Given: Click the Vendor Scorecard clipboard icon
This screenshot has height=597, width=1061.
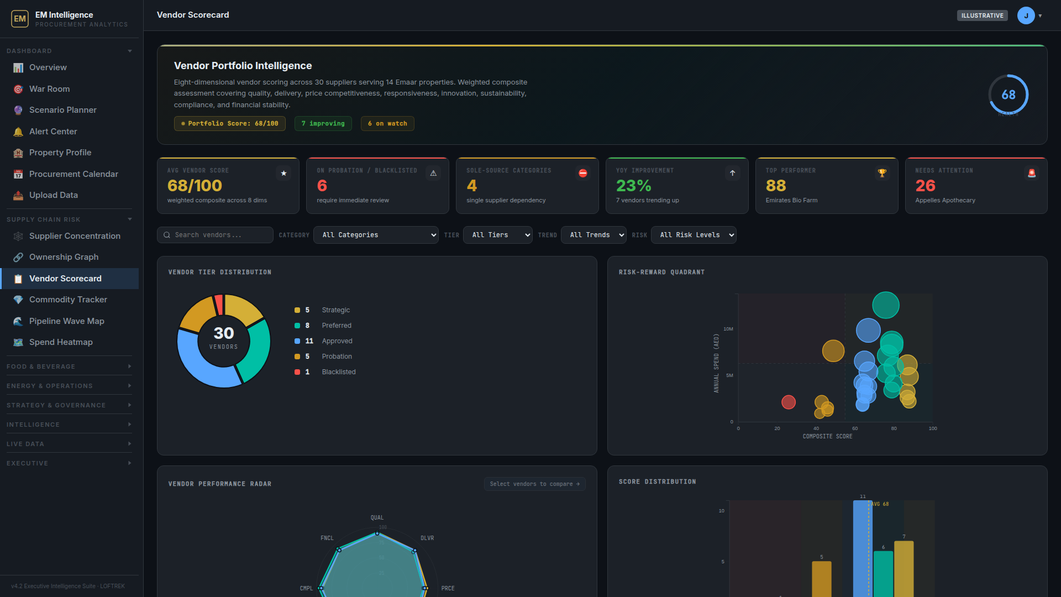Looking at the screenshot, I should click(x=18, y=279).
